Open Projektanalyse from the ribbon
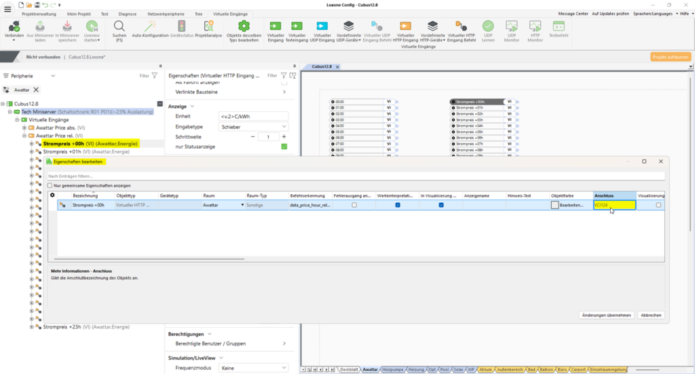695x374 pixels. [208, 26]
